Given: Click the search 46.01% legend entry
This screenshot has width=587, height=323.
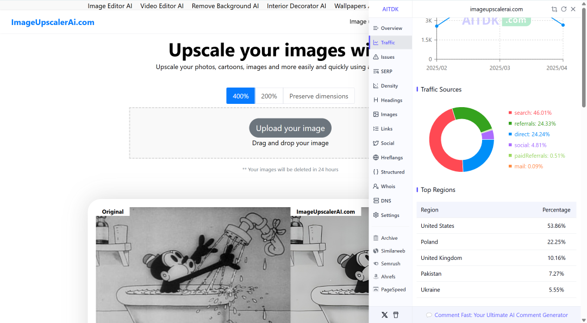Looking at the screenshot, I should click(x=530, y=113).
